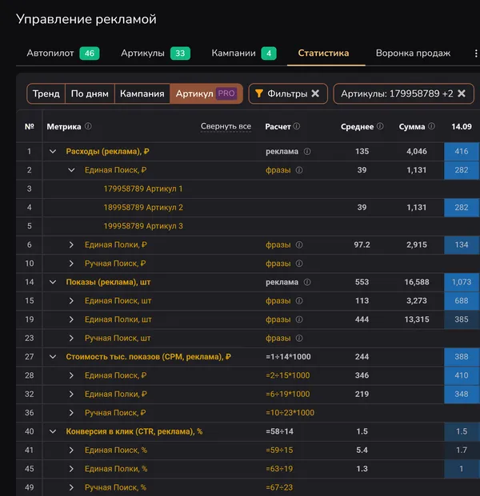This screenshot has height=496, width=480.
Task: Collapse Конверсия в клик (CTR, реклама) section
Action: pyautogui.click(x=53, y=431)
